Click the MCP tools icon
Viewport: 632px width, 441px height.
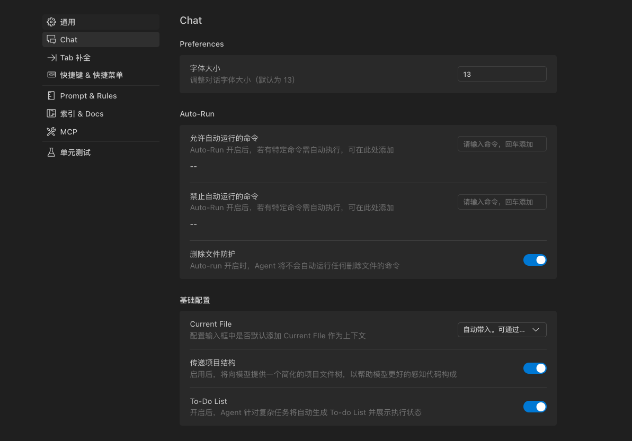coord(51,132)
